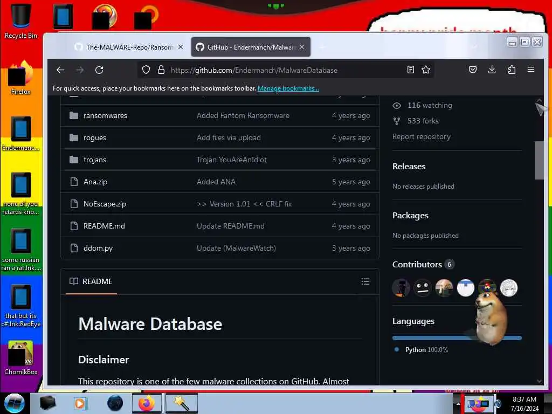
Task: Open the 'some russian ran a rat.lnk' shortcut
Action: (x=21, y=250)
